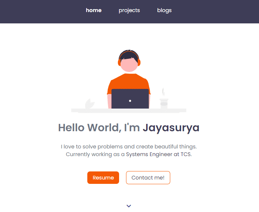Click the dark laptop in illustration
This screenshot has width=259, height=212.
[x=130, y=99]
